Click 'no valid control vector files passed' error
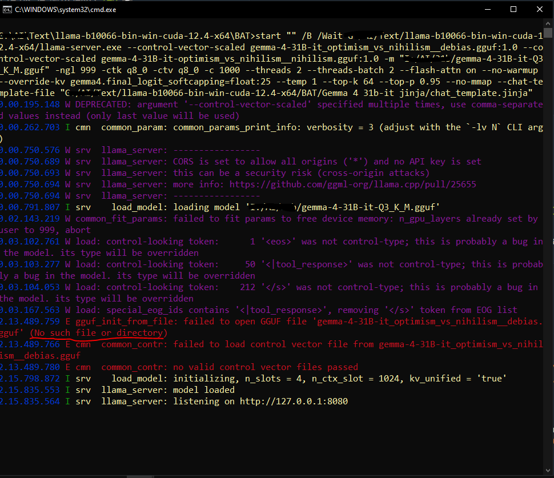This screenshot has width=554, height=478. (266, 367)
